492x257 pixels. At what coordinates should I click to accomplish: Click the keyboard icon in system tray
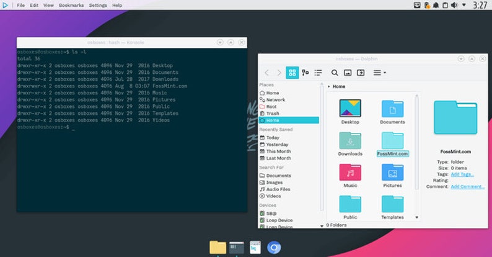pos(417,5)
